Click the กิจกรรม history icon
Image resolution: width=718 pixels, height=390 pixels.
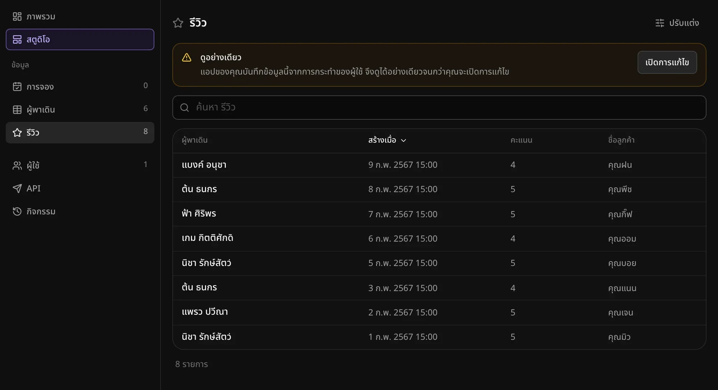17,211
